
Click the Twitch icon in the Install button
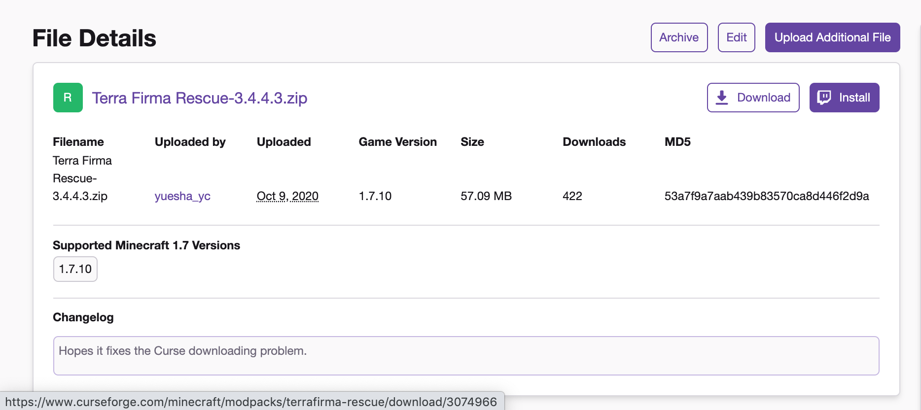click(x=824, y=98)
